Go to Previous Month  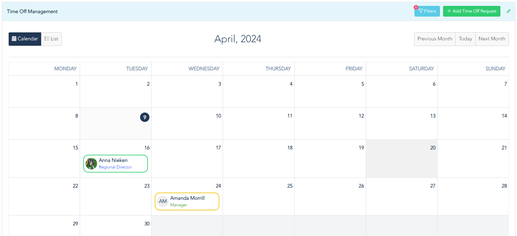click(x=435, y=39)
